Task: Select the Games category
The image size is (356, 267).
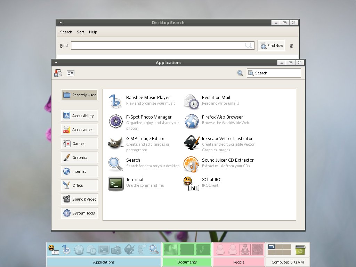Action: point(80,144)
